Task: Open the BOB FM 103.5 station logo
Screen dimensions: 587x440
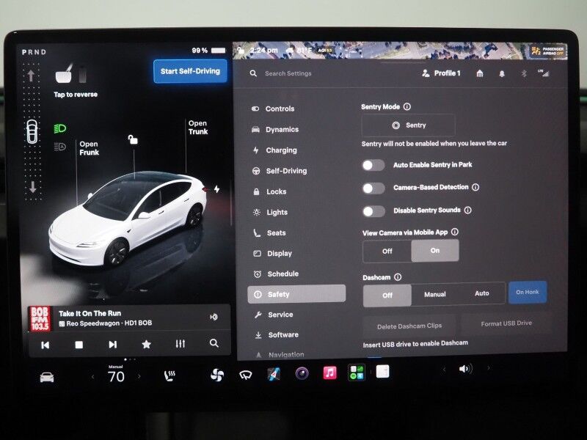Action: tap(40, 318)
